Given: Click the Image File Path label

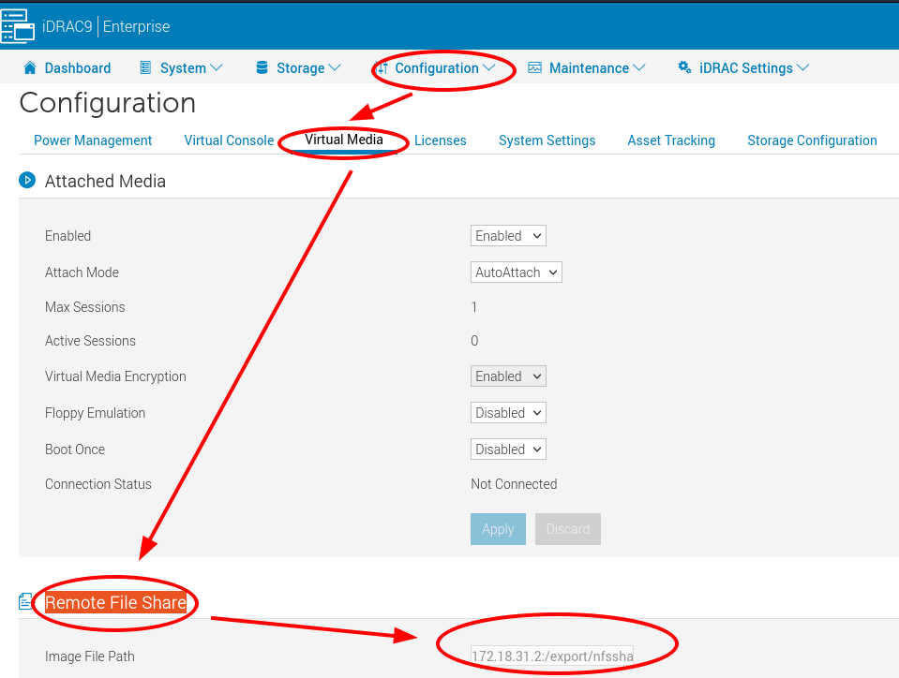Looking at the screenshot, I should 90,656.
